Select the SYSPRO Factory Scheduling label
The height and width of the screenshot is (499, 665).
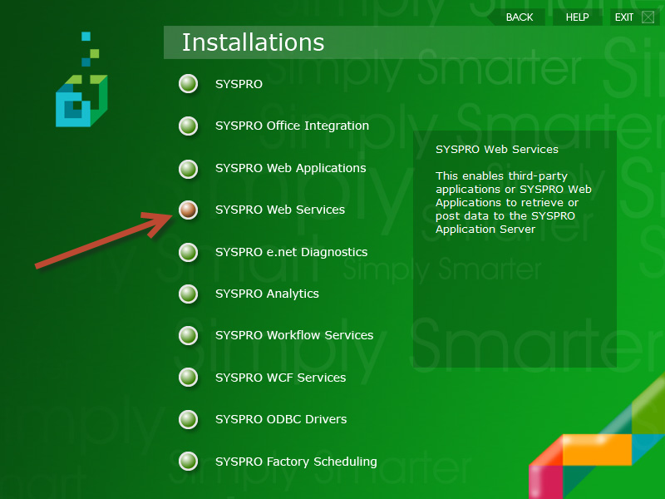click(x=296, y=462)
